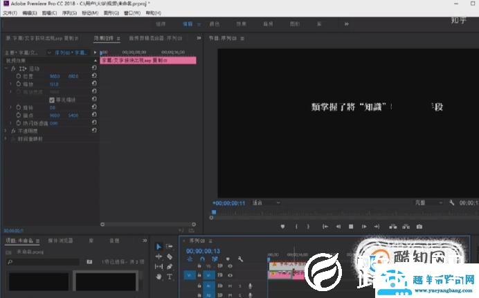Click Program monitor playhead marker
The width and height of the screenshot is (479, 298).
pyautogui.click(x=214, y=212)
